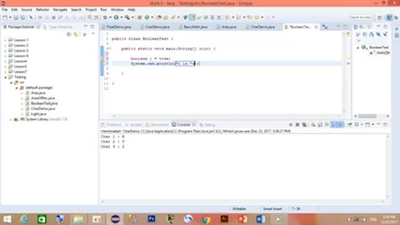The image size is (400, 225).
Task: Click the Open Perspective icon
Action: (380, 17)
